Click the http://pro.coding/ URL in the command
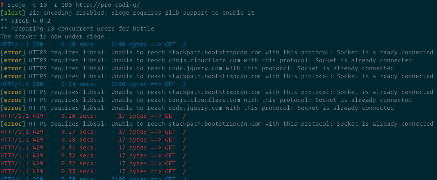 (x=108, y=5)
